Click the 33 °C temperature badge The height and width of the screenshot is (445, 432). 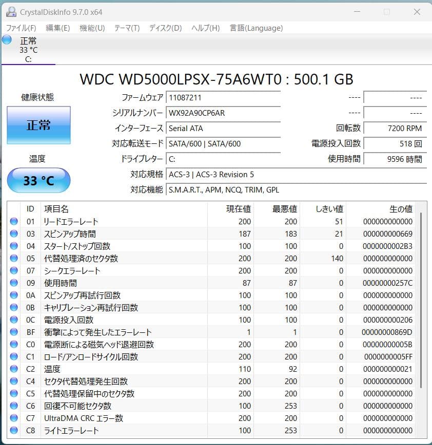click(38, 180)
